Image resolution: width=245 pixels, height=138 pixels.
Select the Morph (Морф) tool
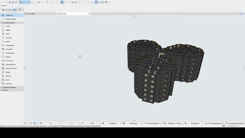(x=12, y=72)
